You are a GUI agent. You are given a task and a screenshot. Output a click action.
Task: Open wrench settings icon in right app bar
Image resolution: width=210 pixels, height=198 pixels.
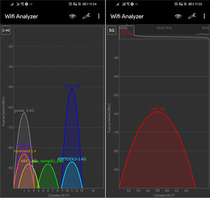pos(192,16)
